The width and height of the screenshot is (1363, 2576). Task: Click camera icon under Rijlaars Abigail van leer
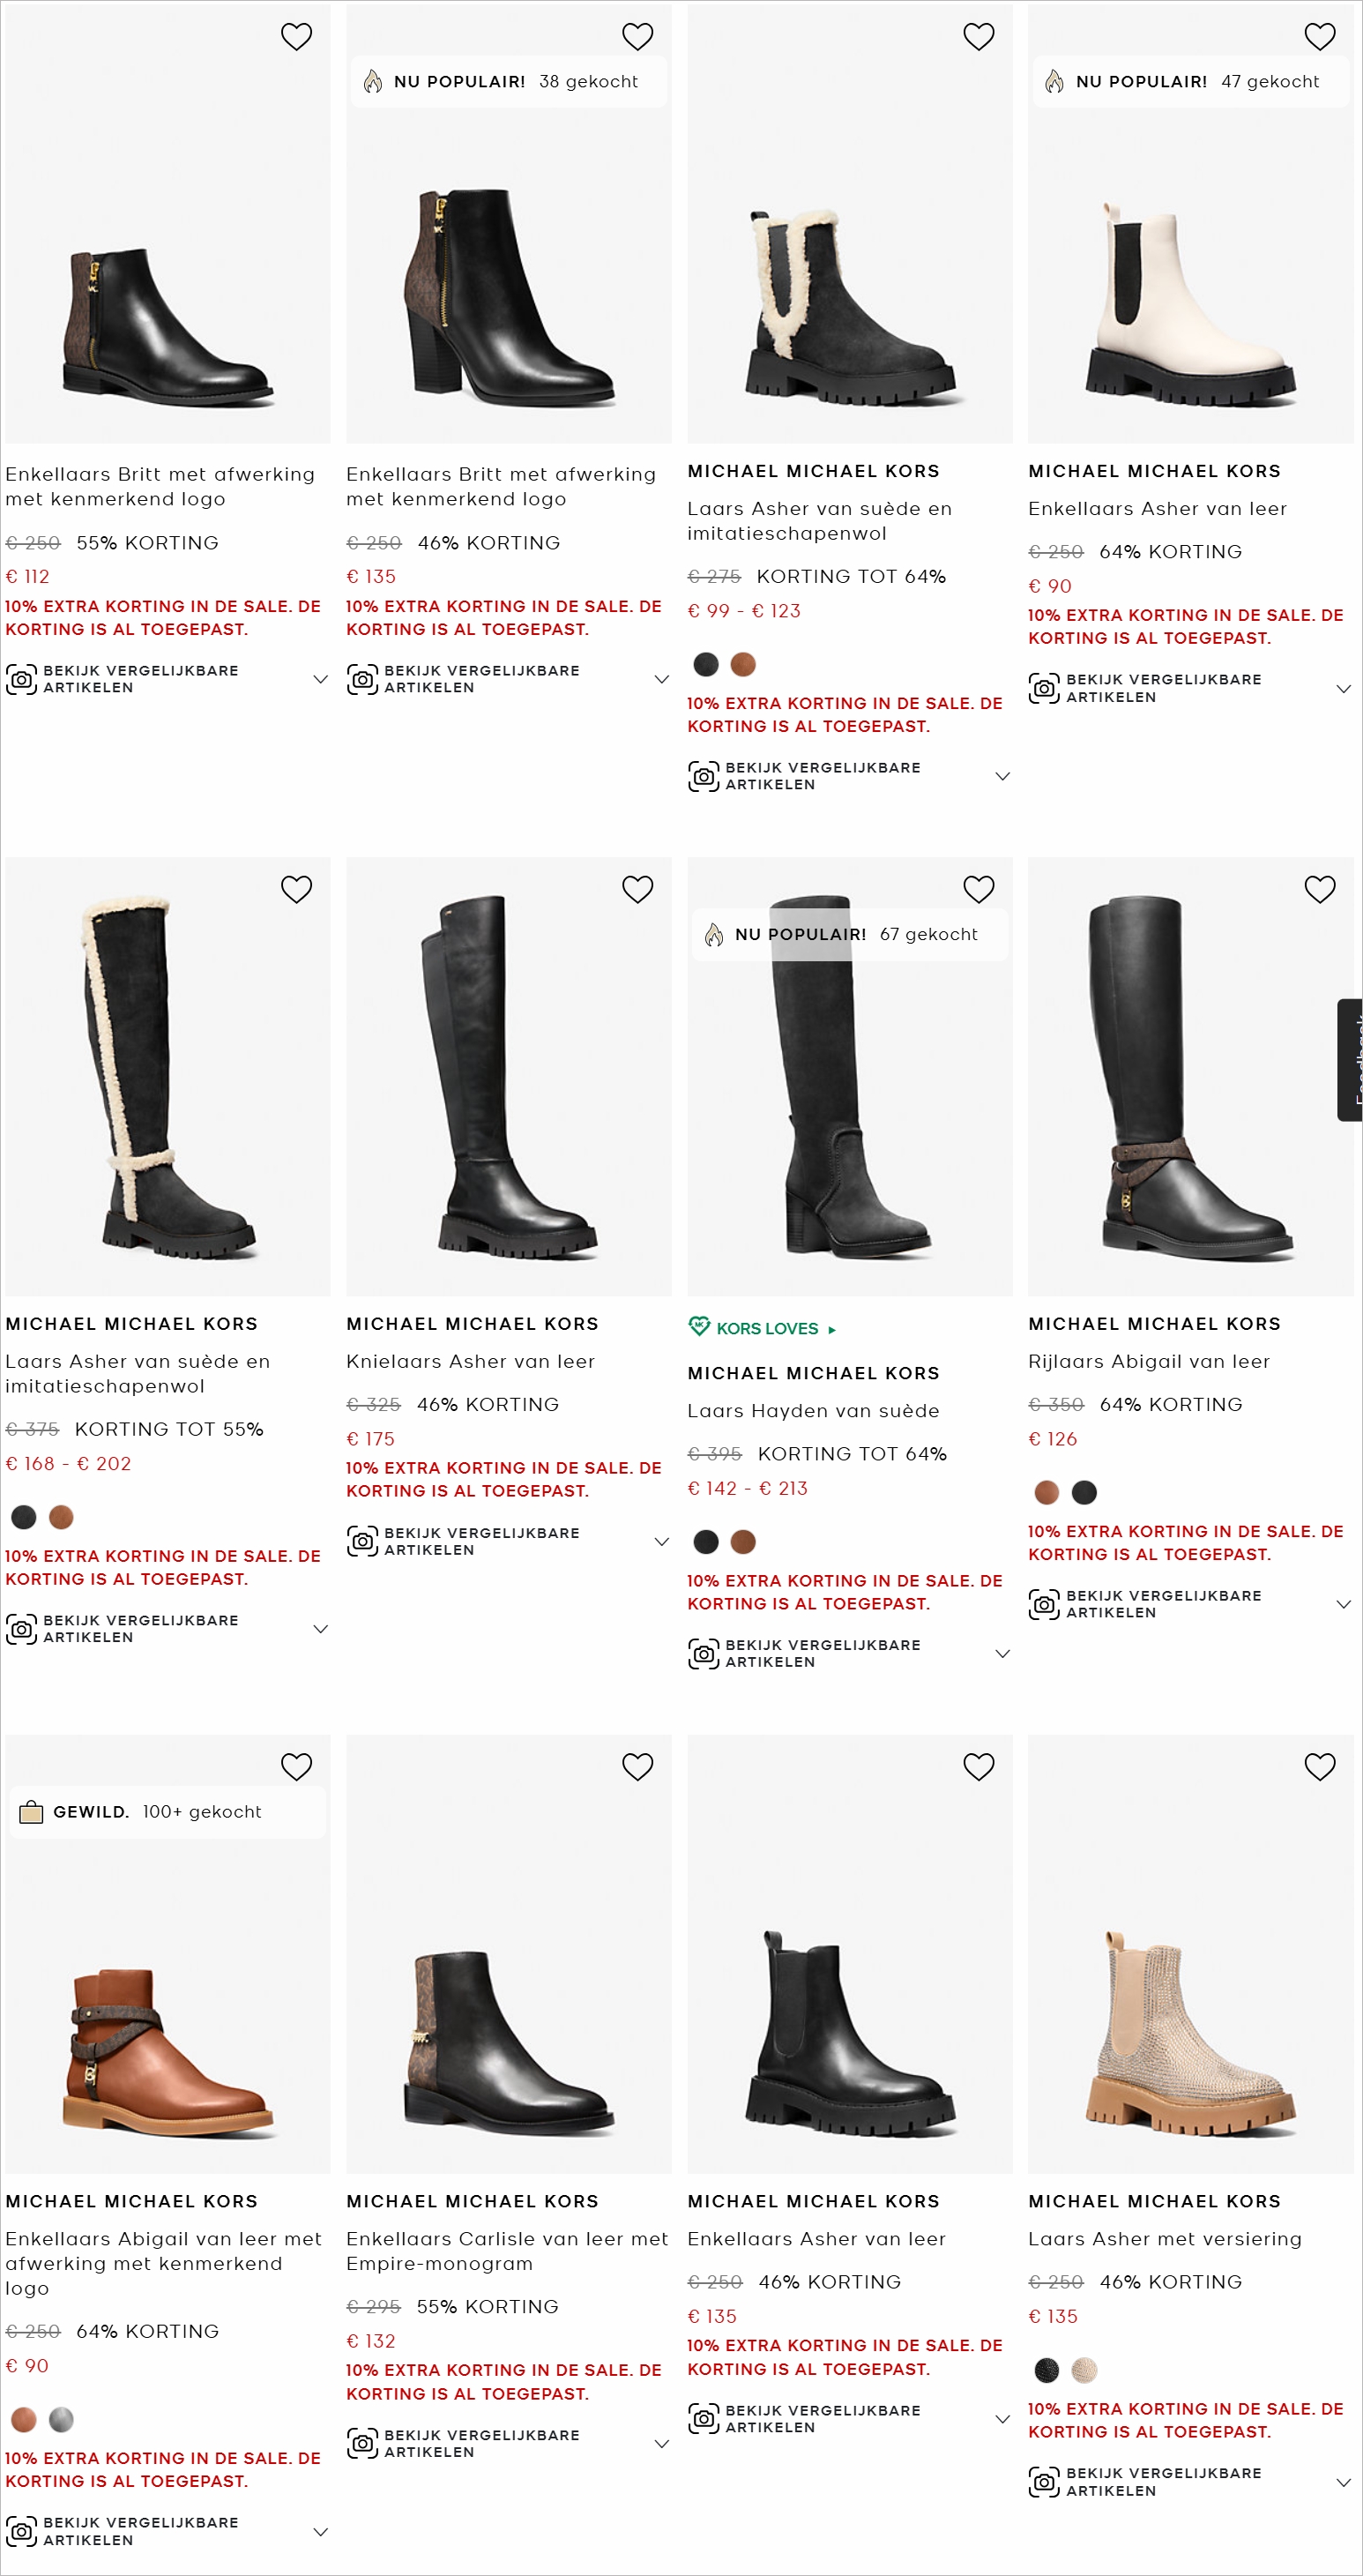click(x=1043, y=1604)
